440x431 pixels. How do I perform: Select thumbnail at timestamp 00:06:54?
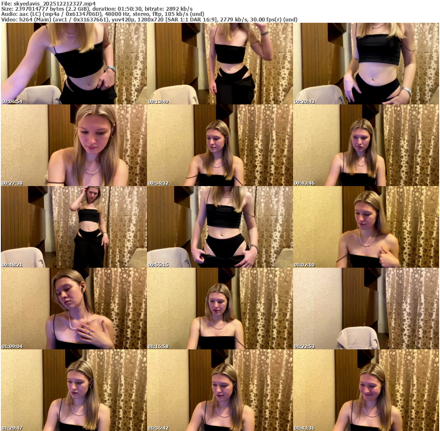click(74, 64)
